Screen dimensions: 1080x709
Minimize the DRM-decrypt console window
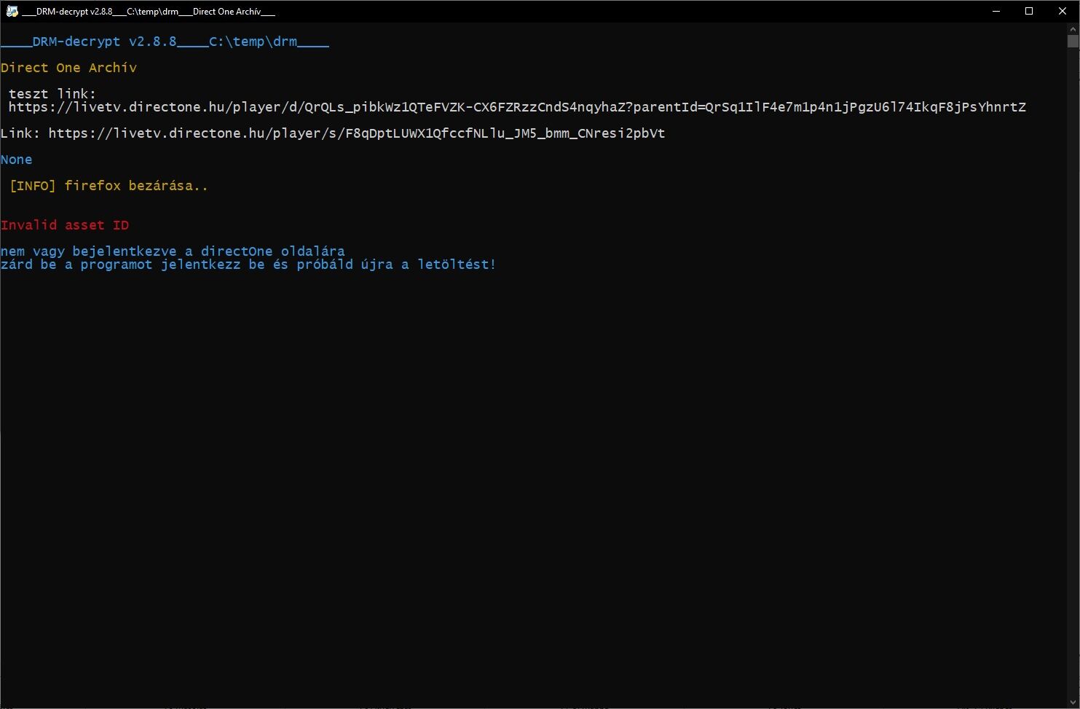(996, 11)
